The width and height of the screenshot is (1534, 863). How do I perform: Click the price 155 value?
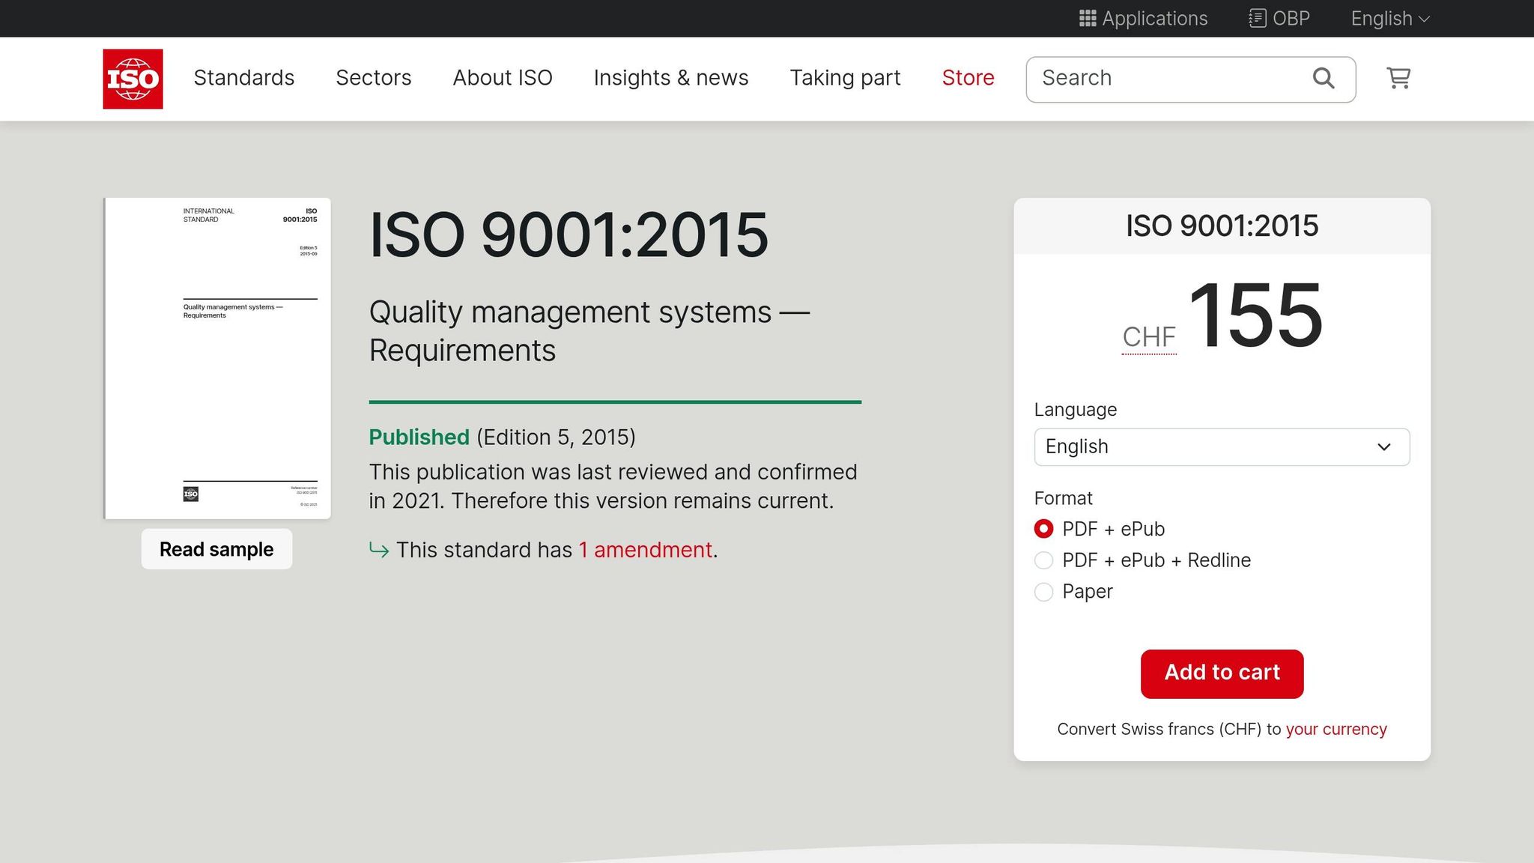coord(1255,315)
